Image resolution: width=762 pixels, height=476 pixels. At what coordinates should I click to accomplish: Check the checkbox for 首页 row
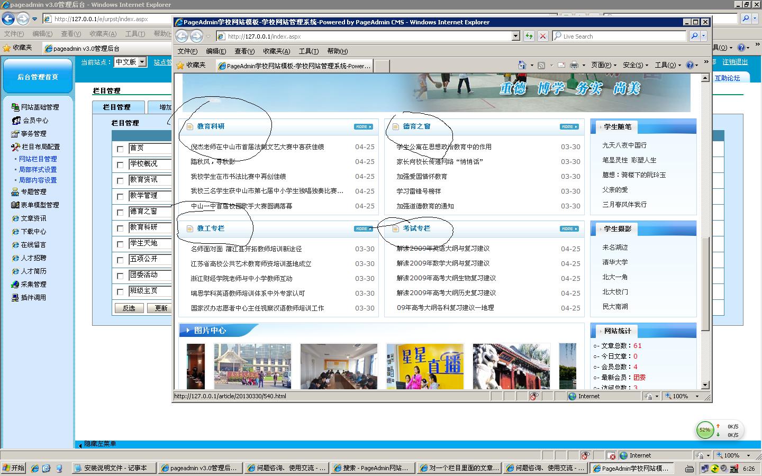(120, 149)
